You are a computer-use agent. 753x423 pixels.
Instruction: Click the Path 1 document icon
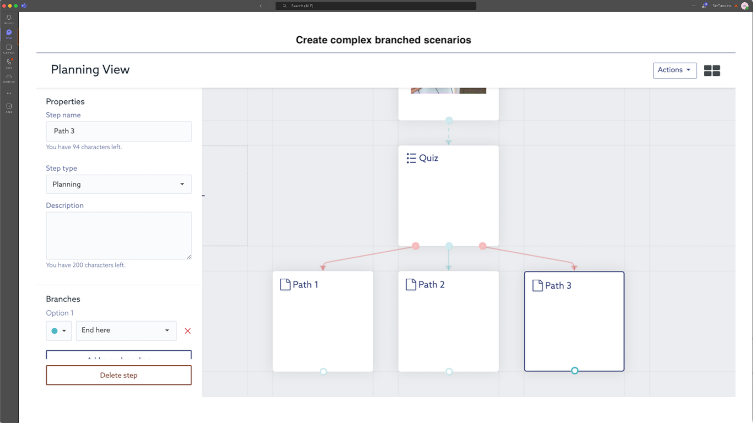coord(285,285)
